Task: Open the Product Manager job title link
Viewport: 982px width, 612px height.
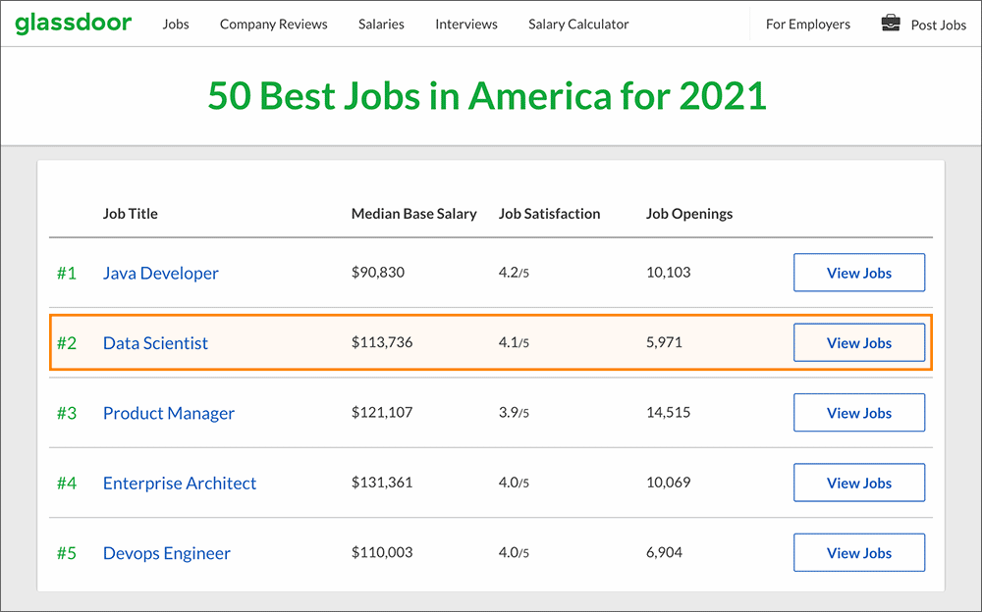Action: point(169,413)
